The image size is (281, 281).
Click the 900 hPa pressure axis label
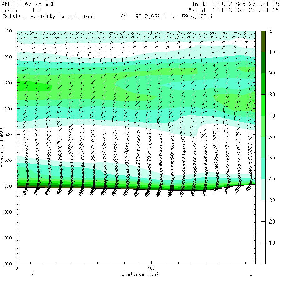tap(8, 238)
